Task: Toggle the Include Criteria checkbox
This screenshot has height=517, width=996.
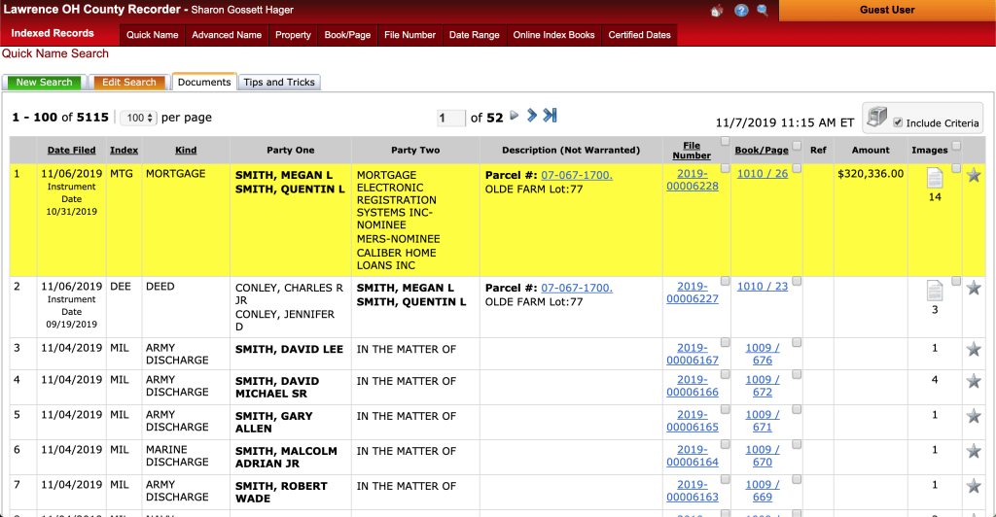Action: [x=898, y=122]
